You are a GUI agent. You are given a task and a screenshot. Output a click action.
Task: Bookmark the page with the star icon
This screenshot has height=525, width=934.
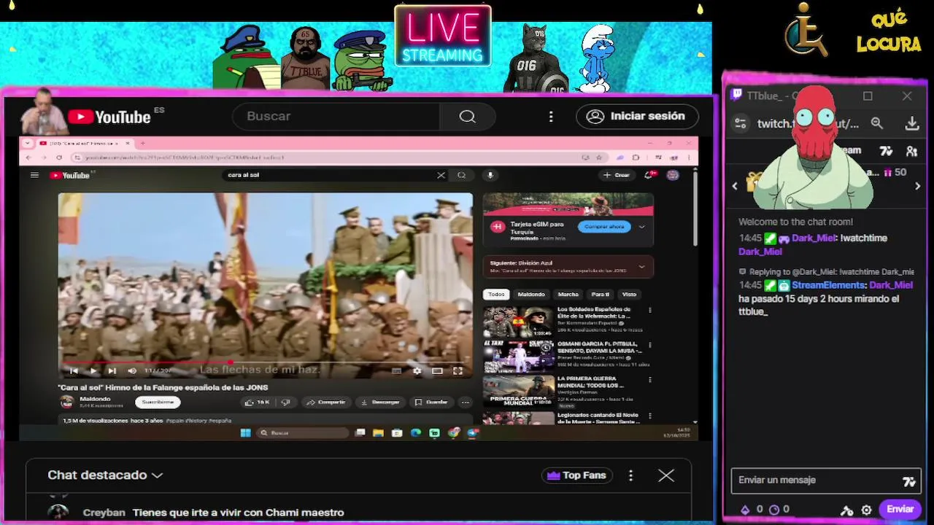click(599, 157)
